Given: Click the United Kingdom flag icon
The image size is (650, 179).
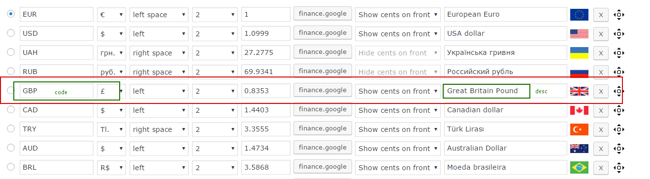Looking at the screenshot, I should (x=579, y=91).
